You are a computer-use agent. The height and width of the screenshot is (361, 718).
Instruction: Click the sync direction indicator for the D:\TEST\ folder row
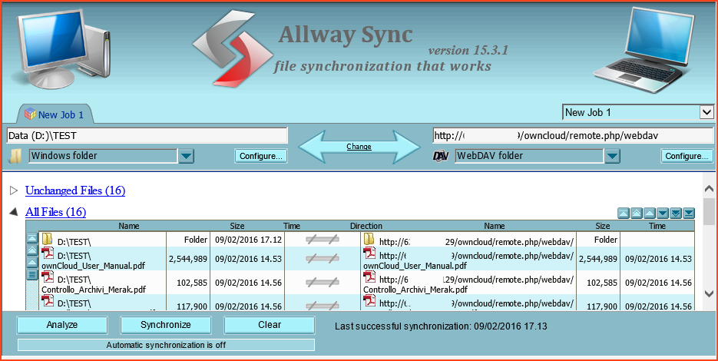(323, 239)
